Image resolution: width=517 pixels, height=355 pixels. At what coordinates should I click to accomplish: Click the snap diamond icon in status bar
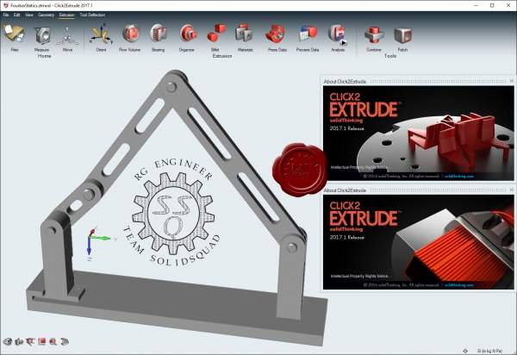[x=465, y=351]
